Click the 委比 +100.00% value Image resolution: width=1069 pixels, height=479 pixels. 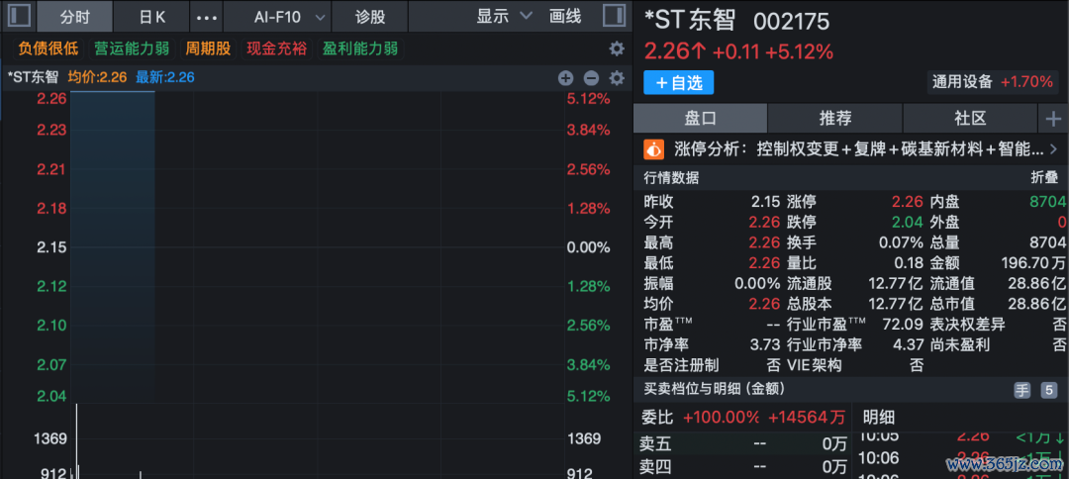[722, 417]
